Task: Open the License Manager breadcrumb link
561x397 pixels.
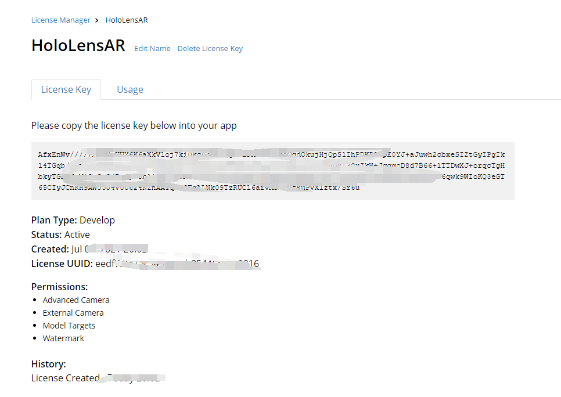Action: coord(60,20)
